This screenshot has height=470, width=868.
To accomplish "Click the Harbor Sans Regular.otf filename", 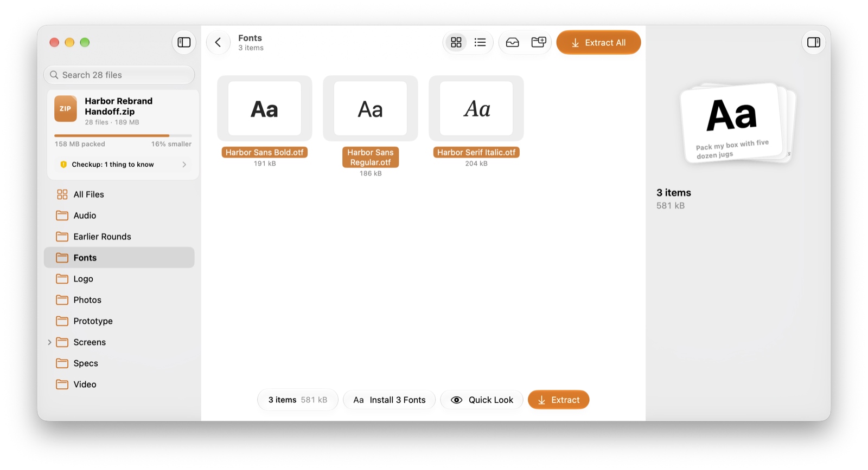I will tap(371, 157).
